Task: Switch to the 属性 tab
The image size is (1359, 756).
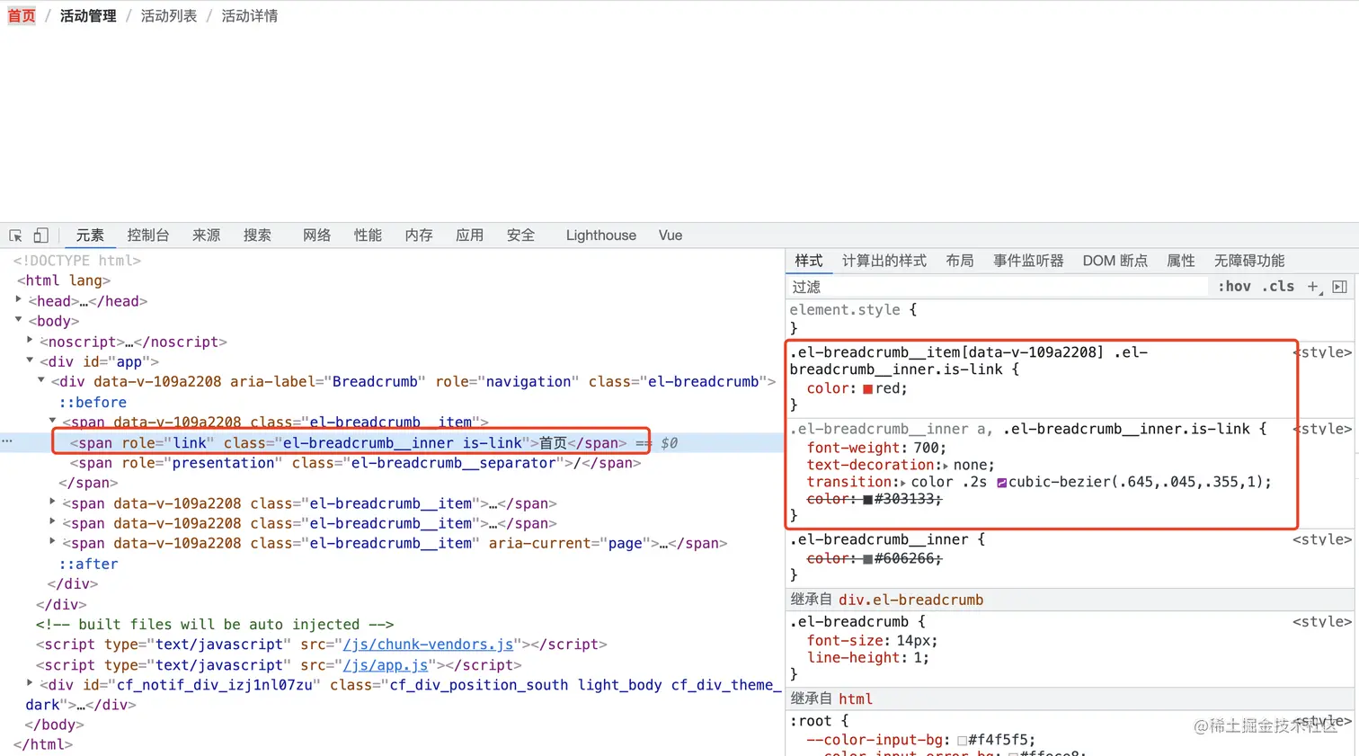Action: pyautogui.click(x=1181, y=261)
